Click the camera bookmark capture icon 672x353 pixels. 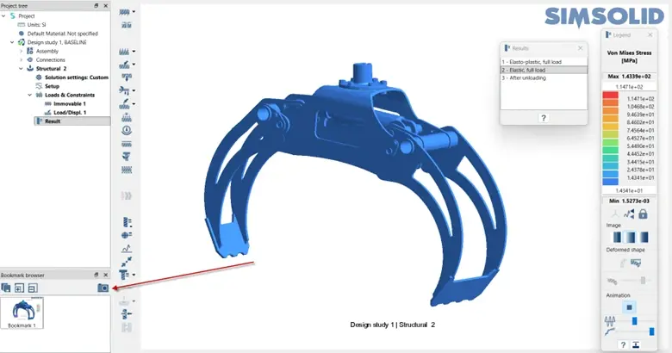click(x=103, y=287)
